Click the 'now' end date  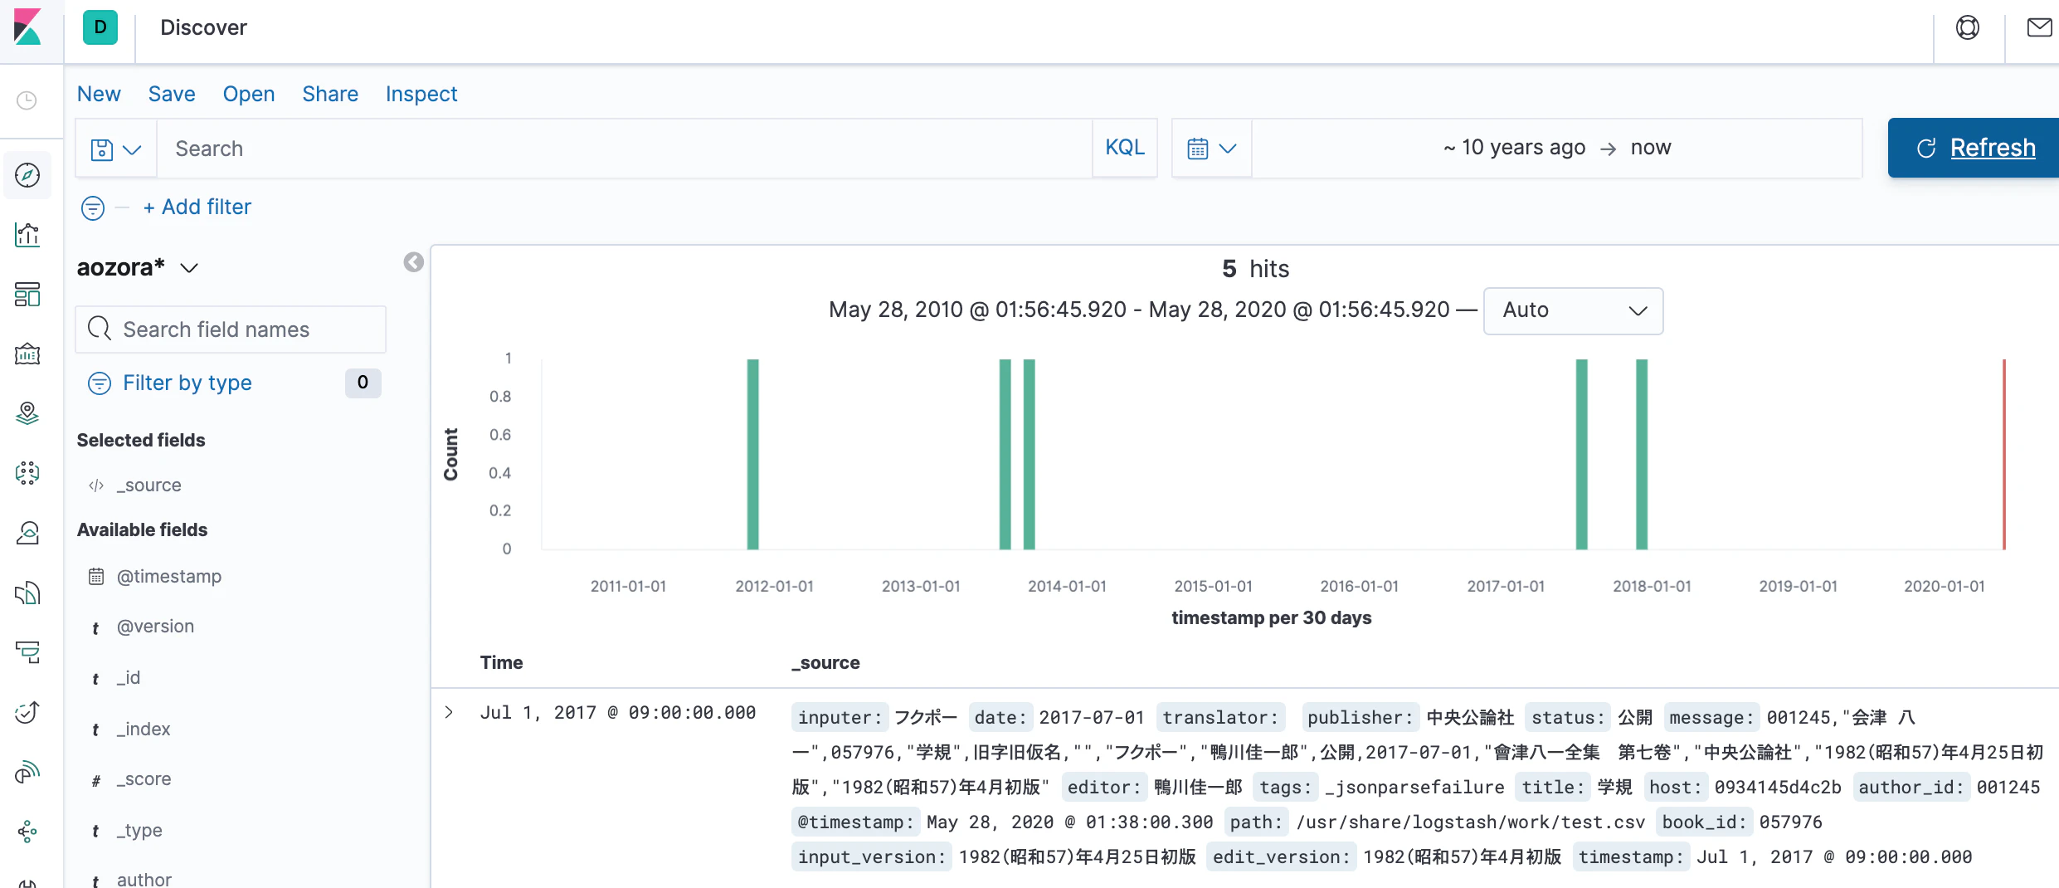pos(1651,148)
